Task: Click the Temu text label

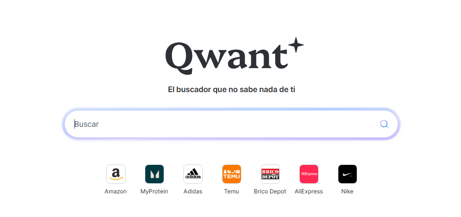Action: [x=231, y=191]
